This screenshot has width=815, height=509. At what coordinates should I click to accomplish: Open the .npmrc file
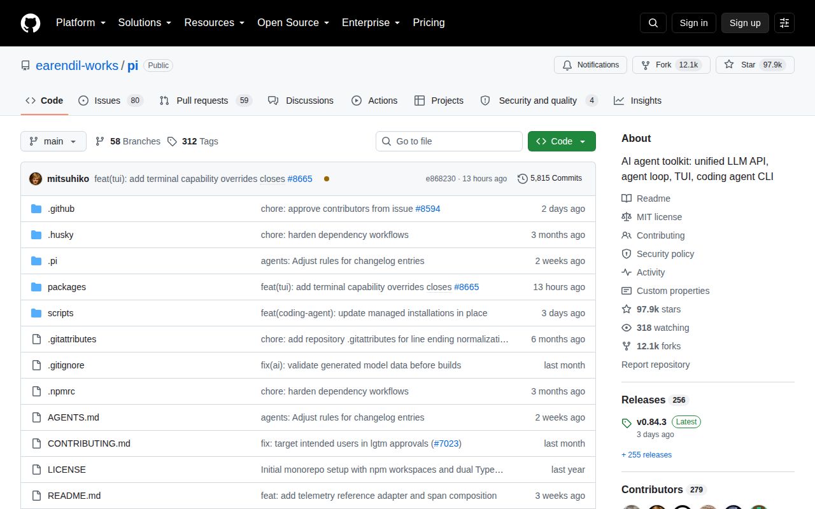[61, 391]
